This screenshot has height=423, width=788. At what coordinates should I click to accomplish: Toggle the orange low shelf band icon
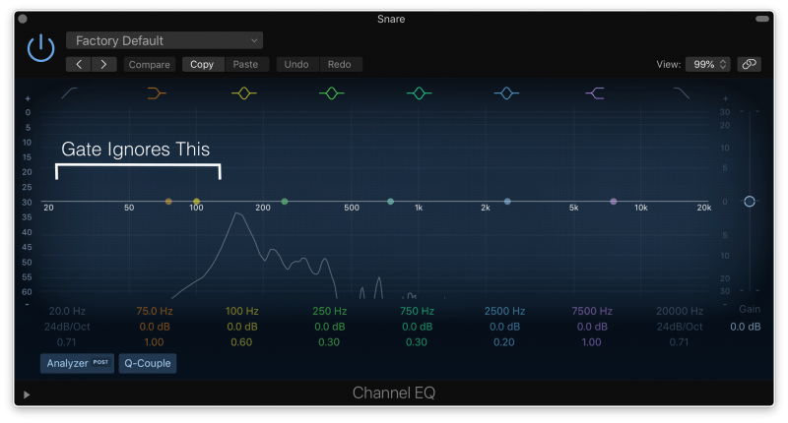click(x=157, y=92)
